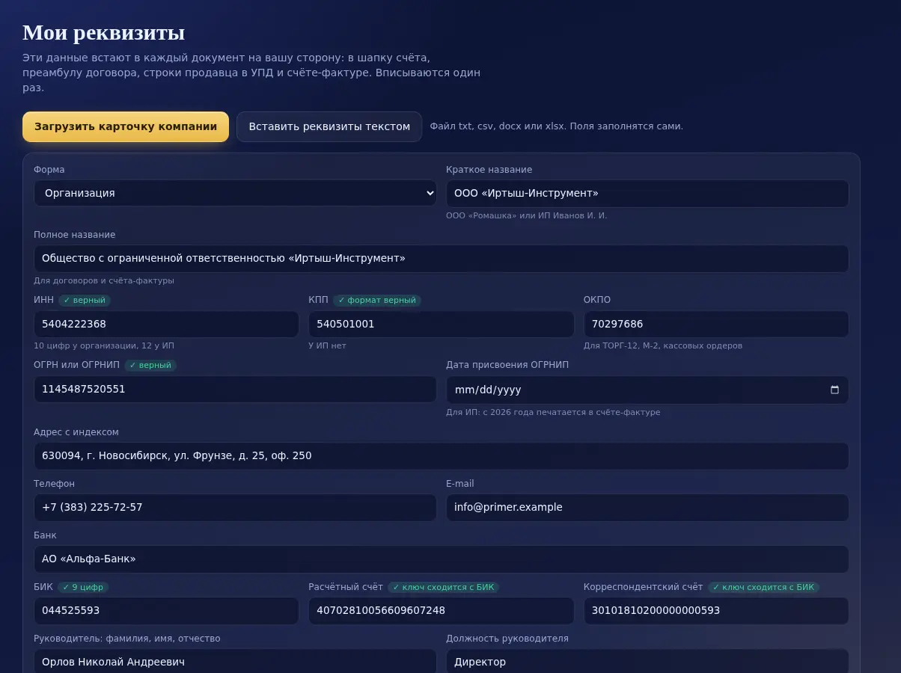This screenshot has width=901, height=673.
Task: Click the 'ОГРН или ОГРНИП' label
Action: point(76,365)
